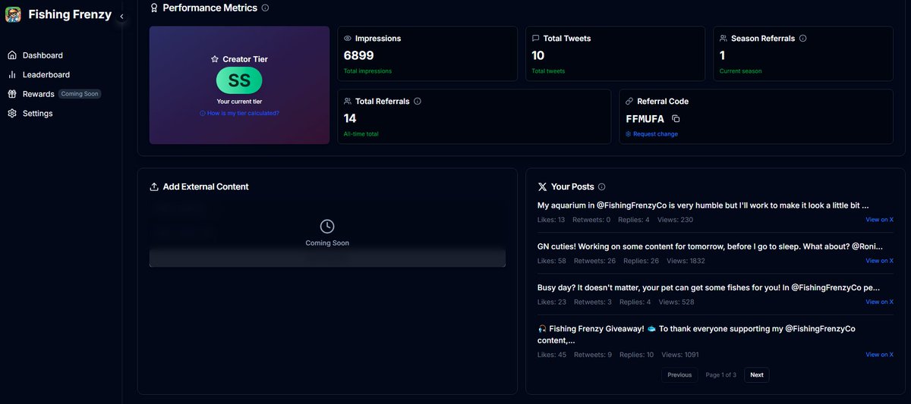The height and width of the screenshot is (404, 911).
Task: View the 'Busy day?' post on X
Action: (x=879, y=302)
